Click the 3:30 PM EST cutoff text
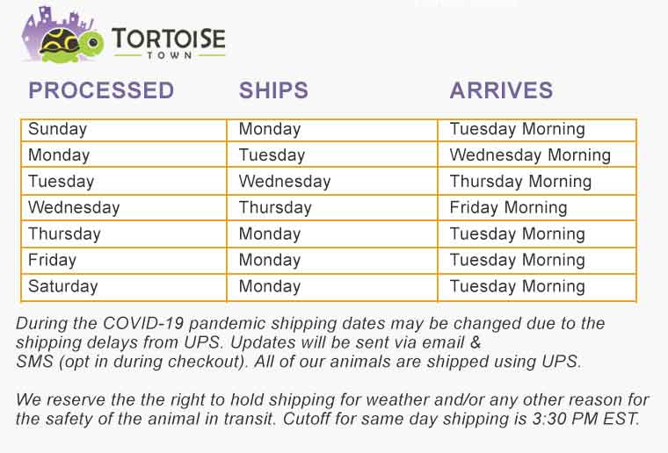The width and height of the screenshot is (668, 453). coord(586,419)
